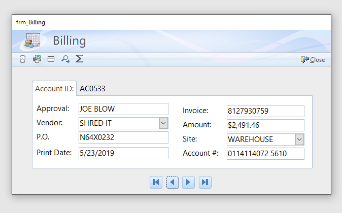Focus the Invoice number field
Viewport: 342px width, 213px height.
265,111
